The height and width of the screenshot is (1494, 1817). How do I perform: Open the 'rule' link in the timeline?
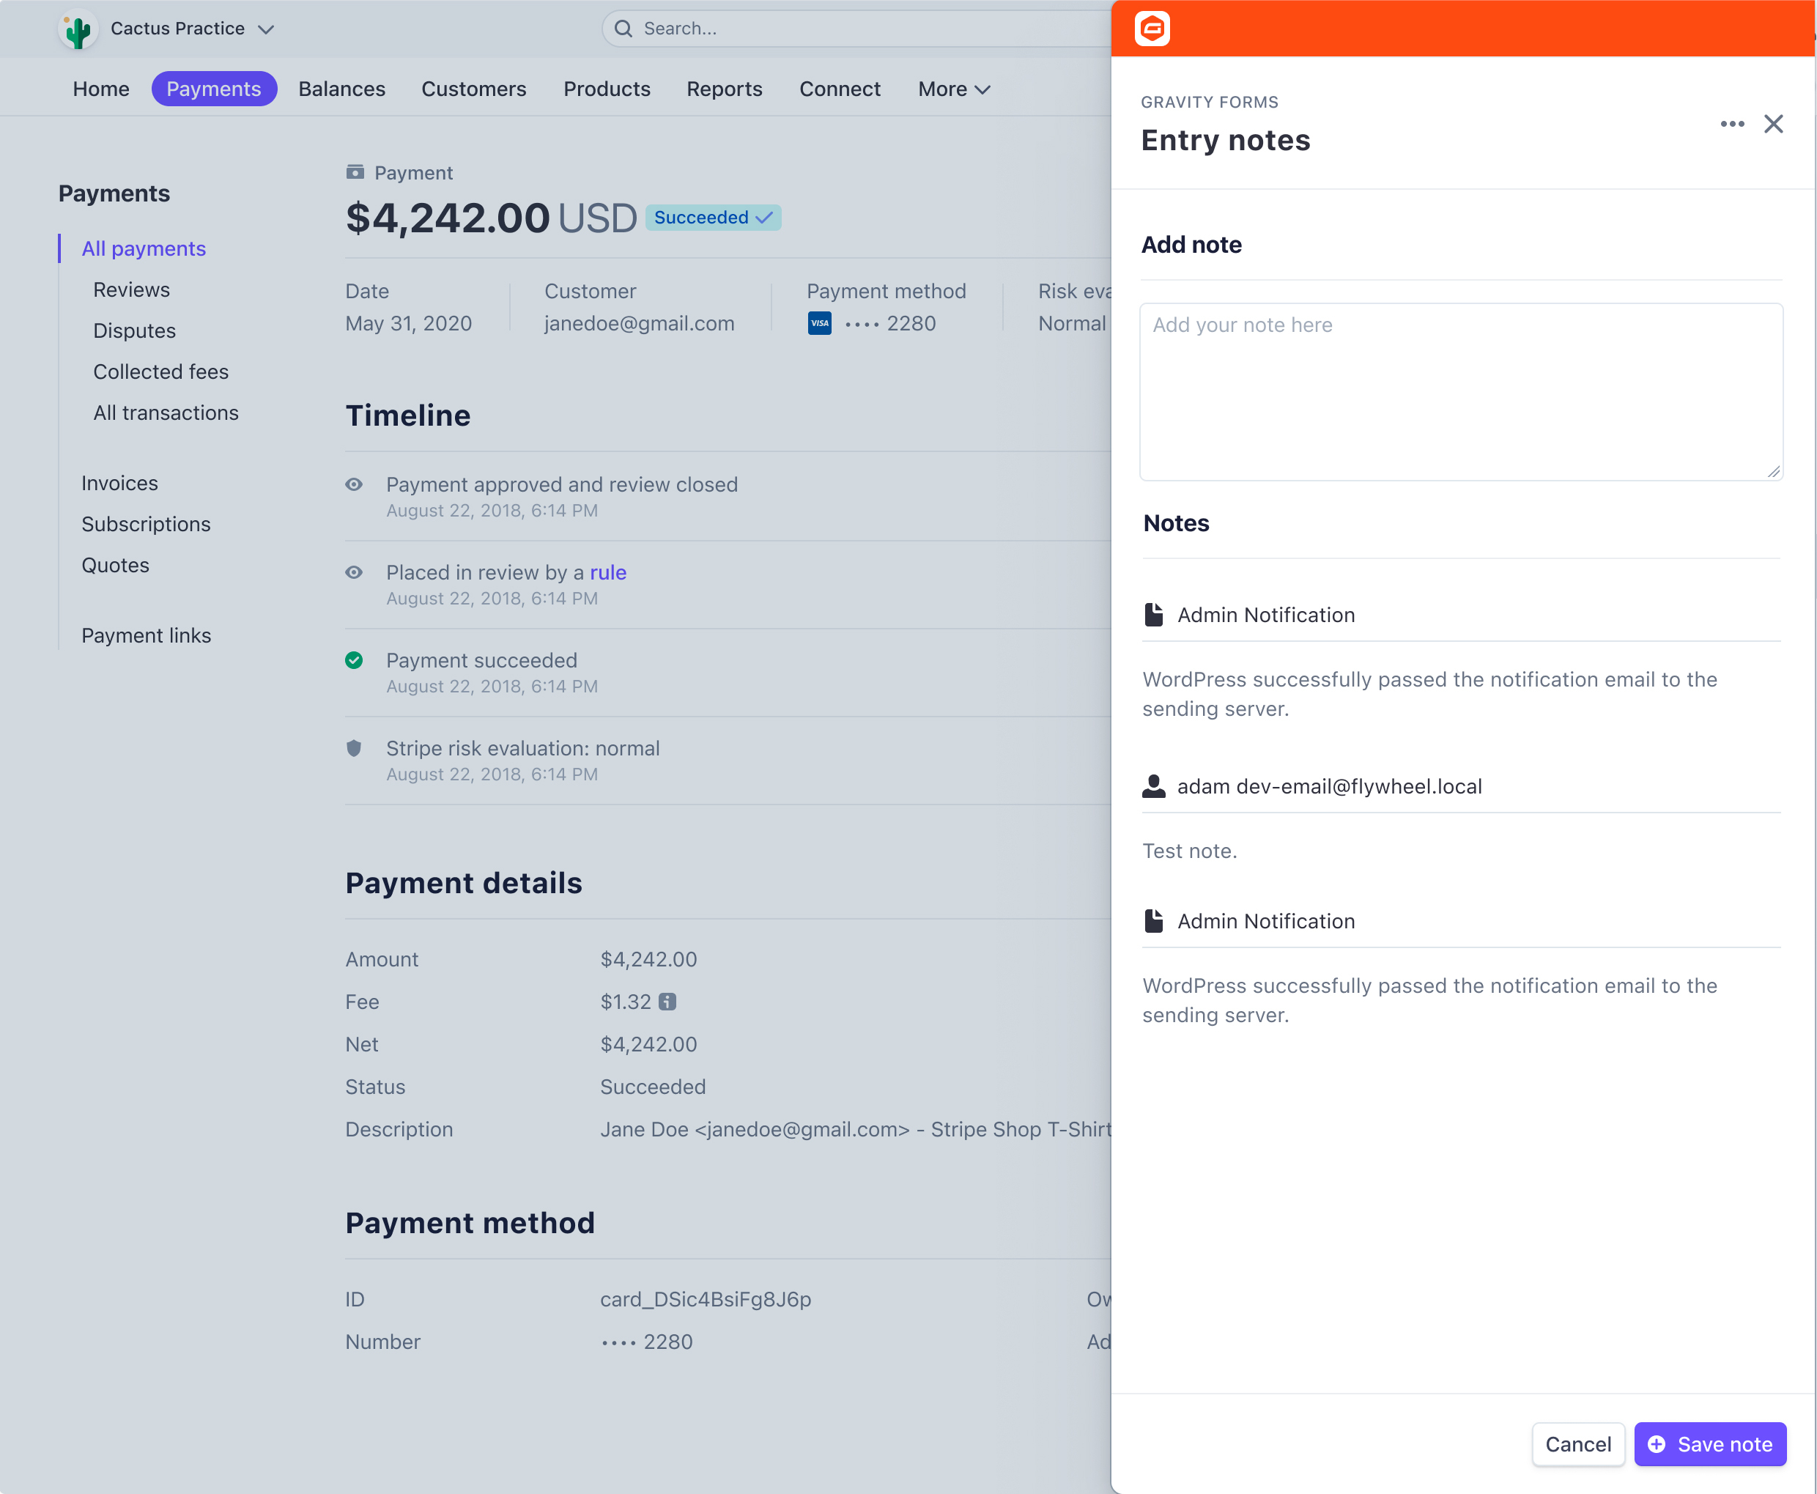[607, 572]
